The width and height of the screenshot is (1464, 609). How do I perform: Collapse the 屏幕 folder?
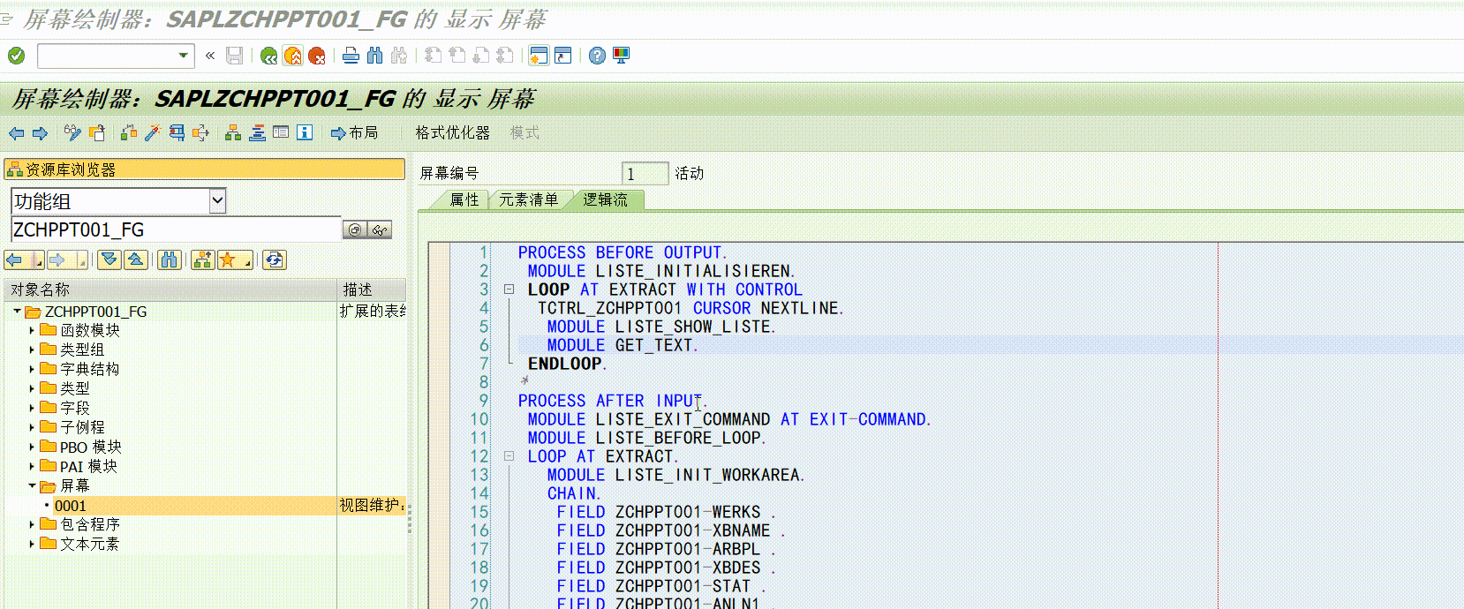[32, 485]
